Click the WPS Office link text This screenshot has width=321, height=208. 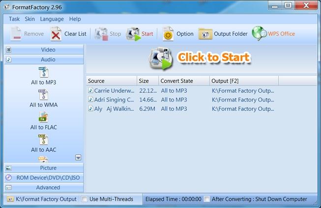click(x=282, y=34)
